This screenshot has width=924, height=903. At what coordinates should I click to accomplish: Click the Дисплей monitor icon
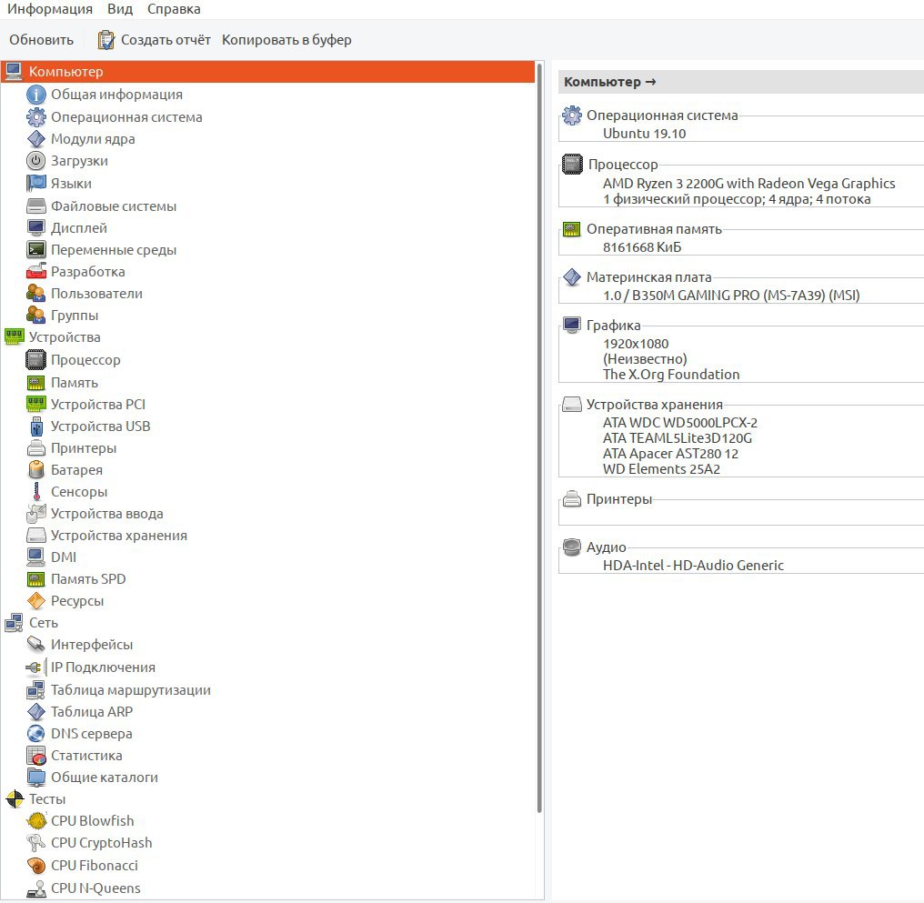coord(36,228)
